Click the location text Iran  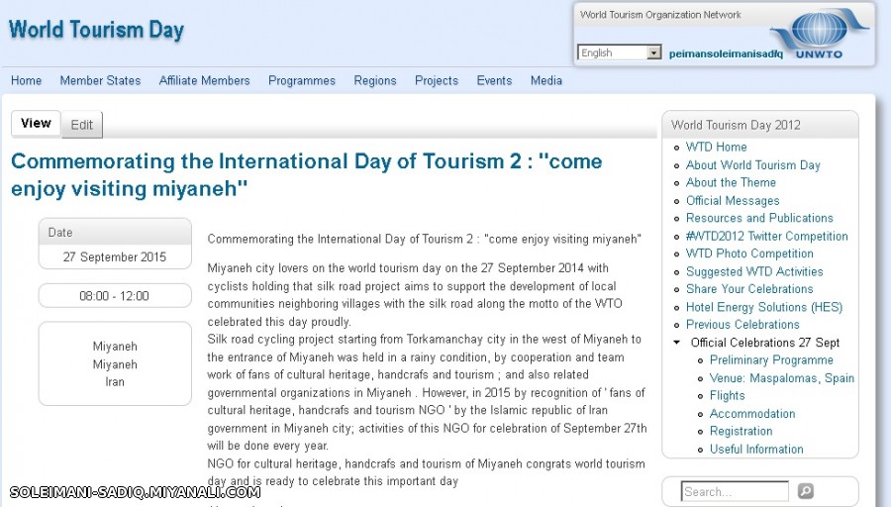coord(114,382)
